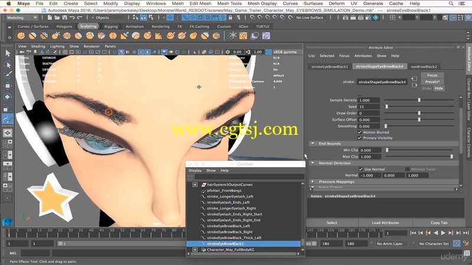Image resolution: width=472 pixels, height=265 pixels.
Task: Select the Paint Selection tool
Action: coord(8,75)
